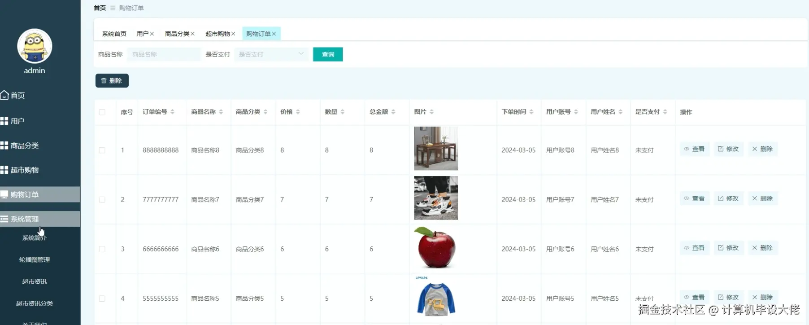809x325 pixels.
Task: Close the 用户 tab with its X
Action: [x=152, y=34]
